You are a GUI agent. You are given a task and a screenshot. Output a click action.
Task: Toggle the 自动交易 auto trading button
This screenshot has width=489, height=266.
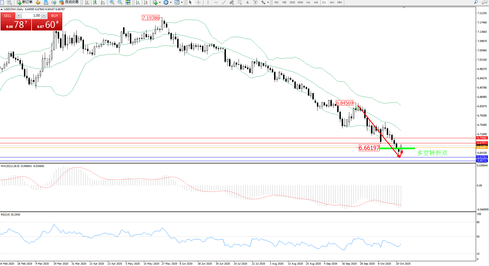click(x=69, y=2)
